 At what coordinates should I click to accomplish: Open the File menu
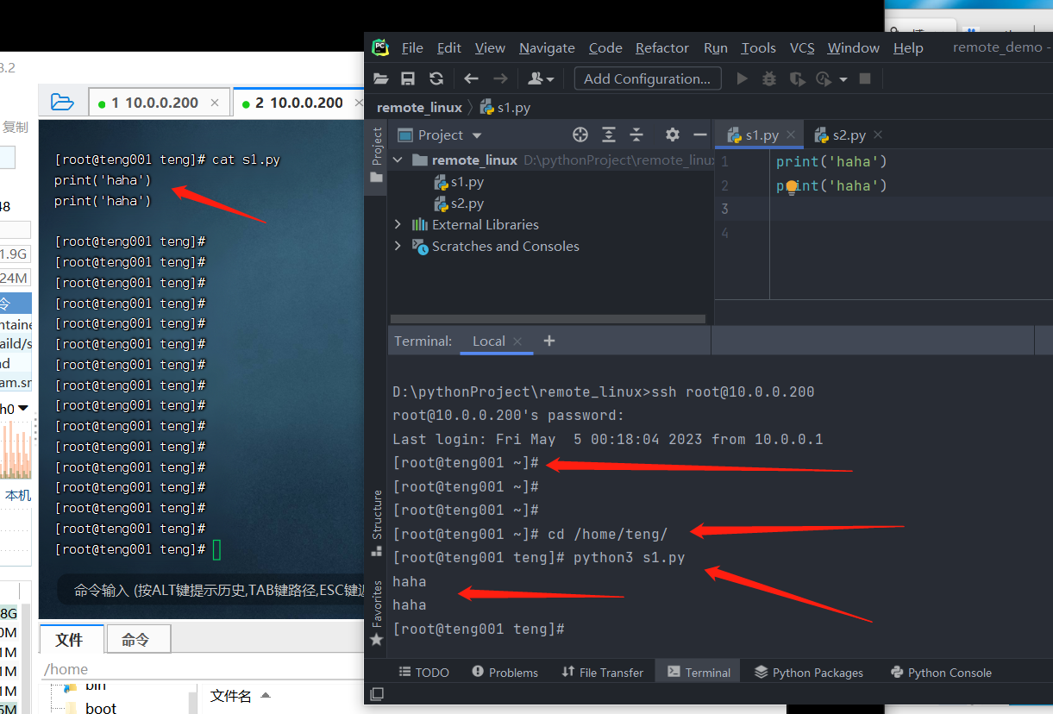pyautogui.click(x=412, y=47)
